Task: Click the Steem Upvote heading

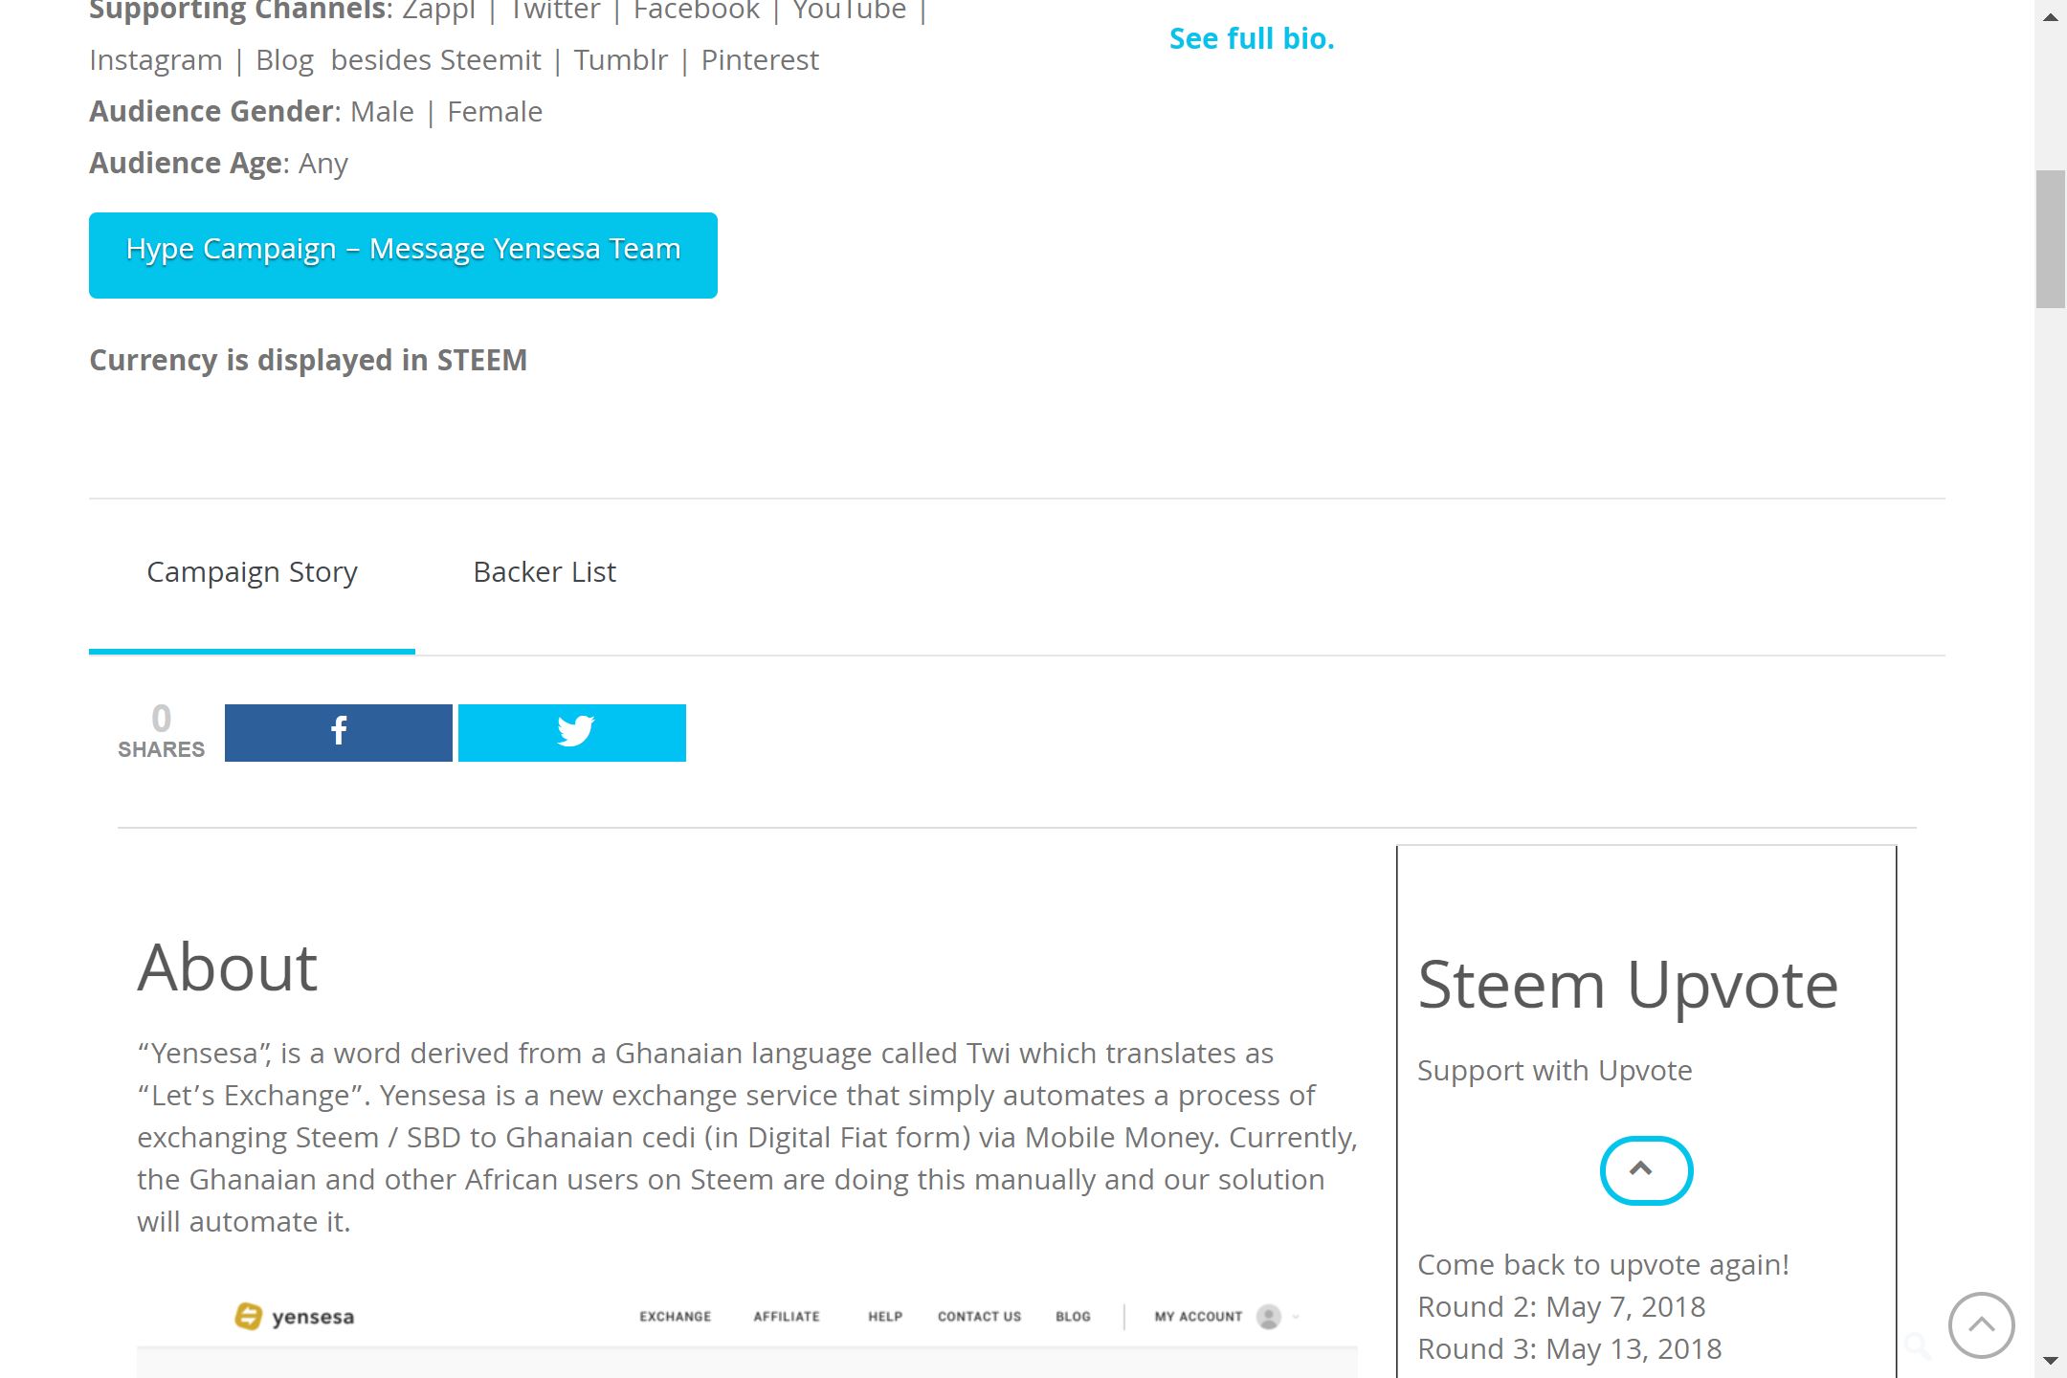Action: (x=1628, y=986)
